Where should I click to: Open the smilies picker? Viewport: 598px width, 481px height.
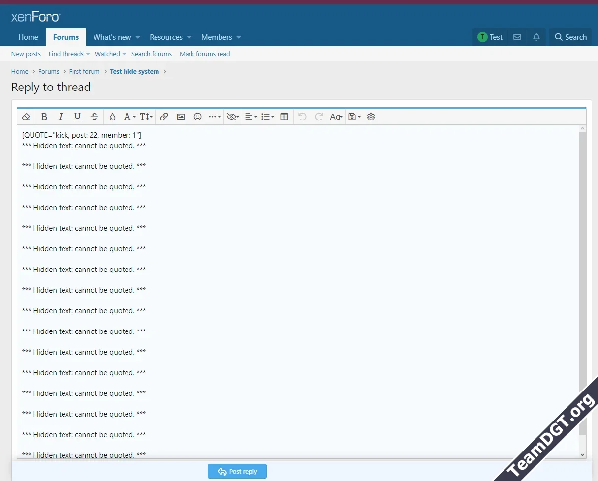[x=197, y=117]
